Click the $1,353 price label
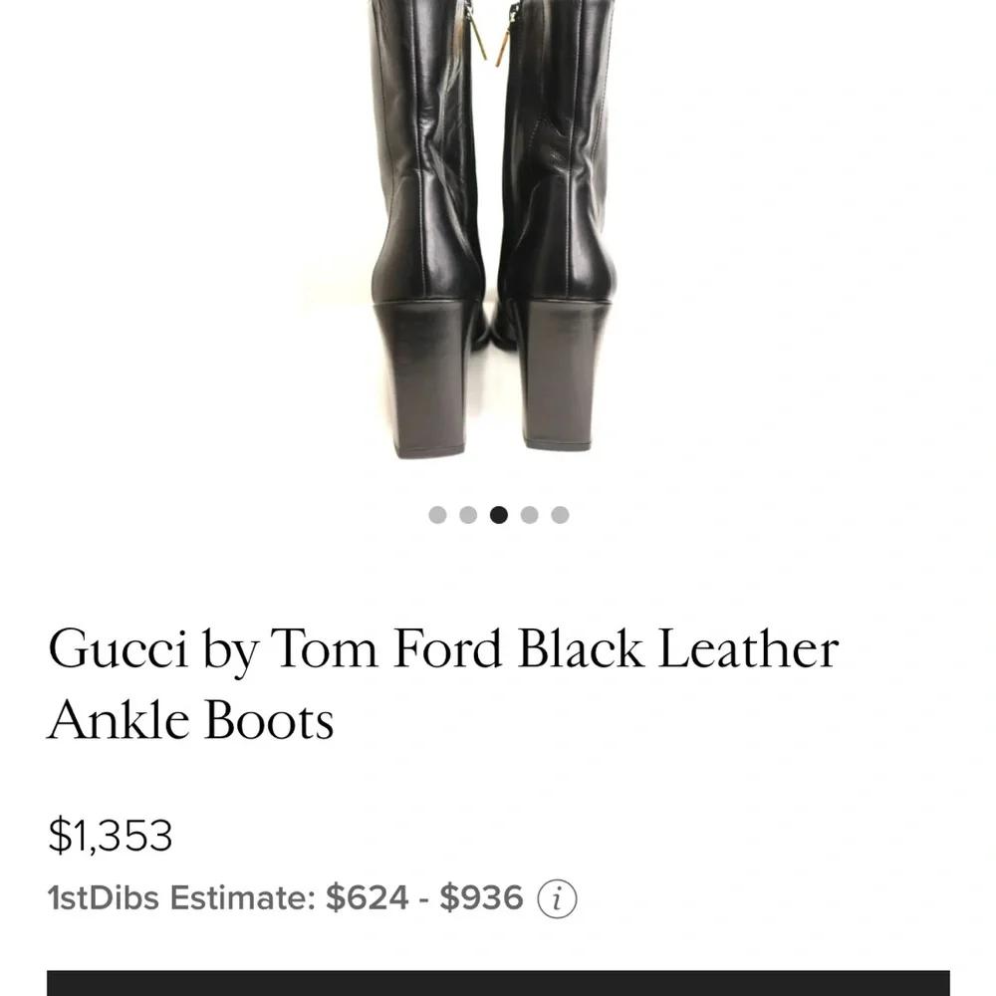Viewport: 996px width, 996px height. pos(113,837)
